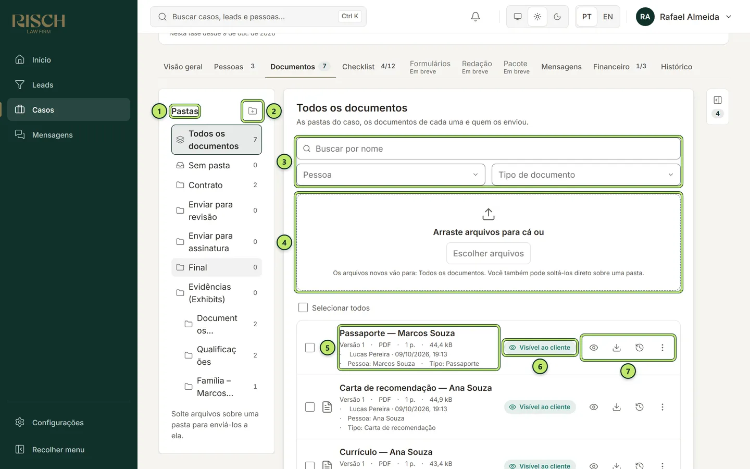Image resolution: width=750 pixels, height=469 pixels.
Task: Open the Pessoa filter dropdown
Action: 391,175
